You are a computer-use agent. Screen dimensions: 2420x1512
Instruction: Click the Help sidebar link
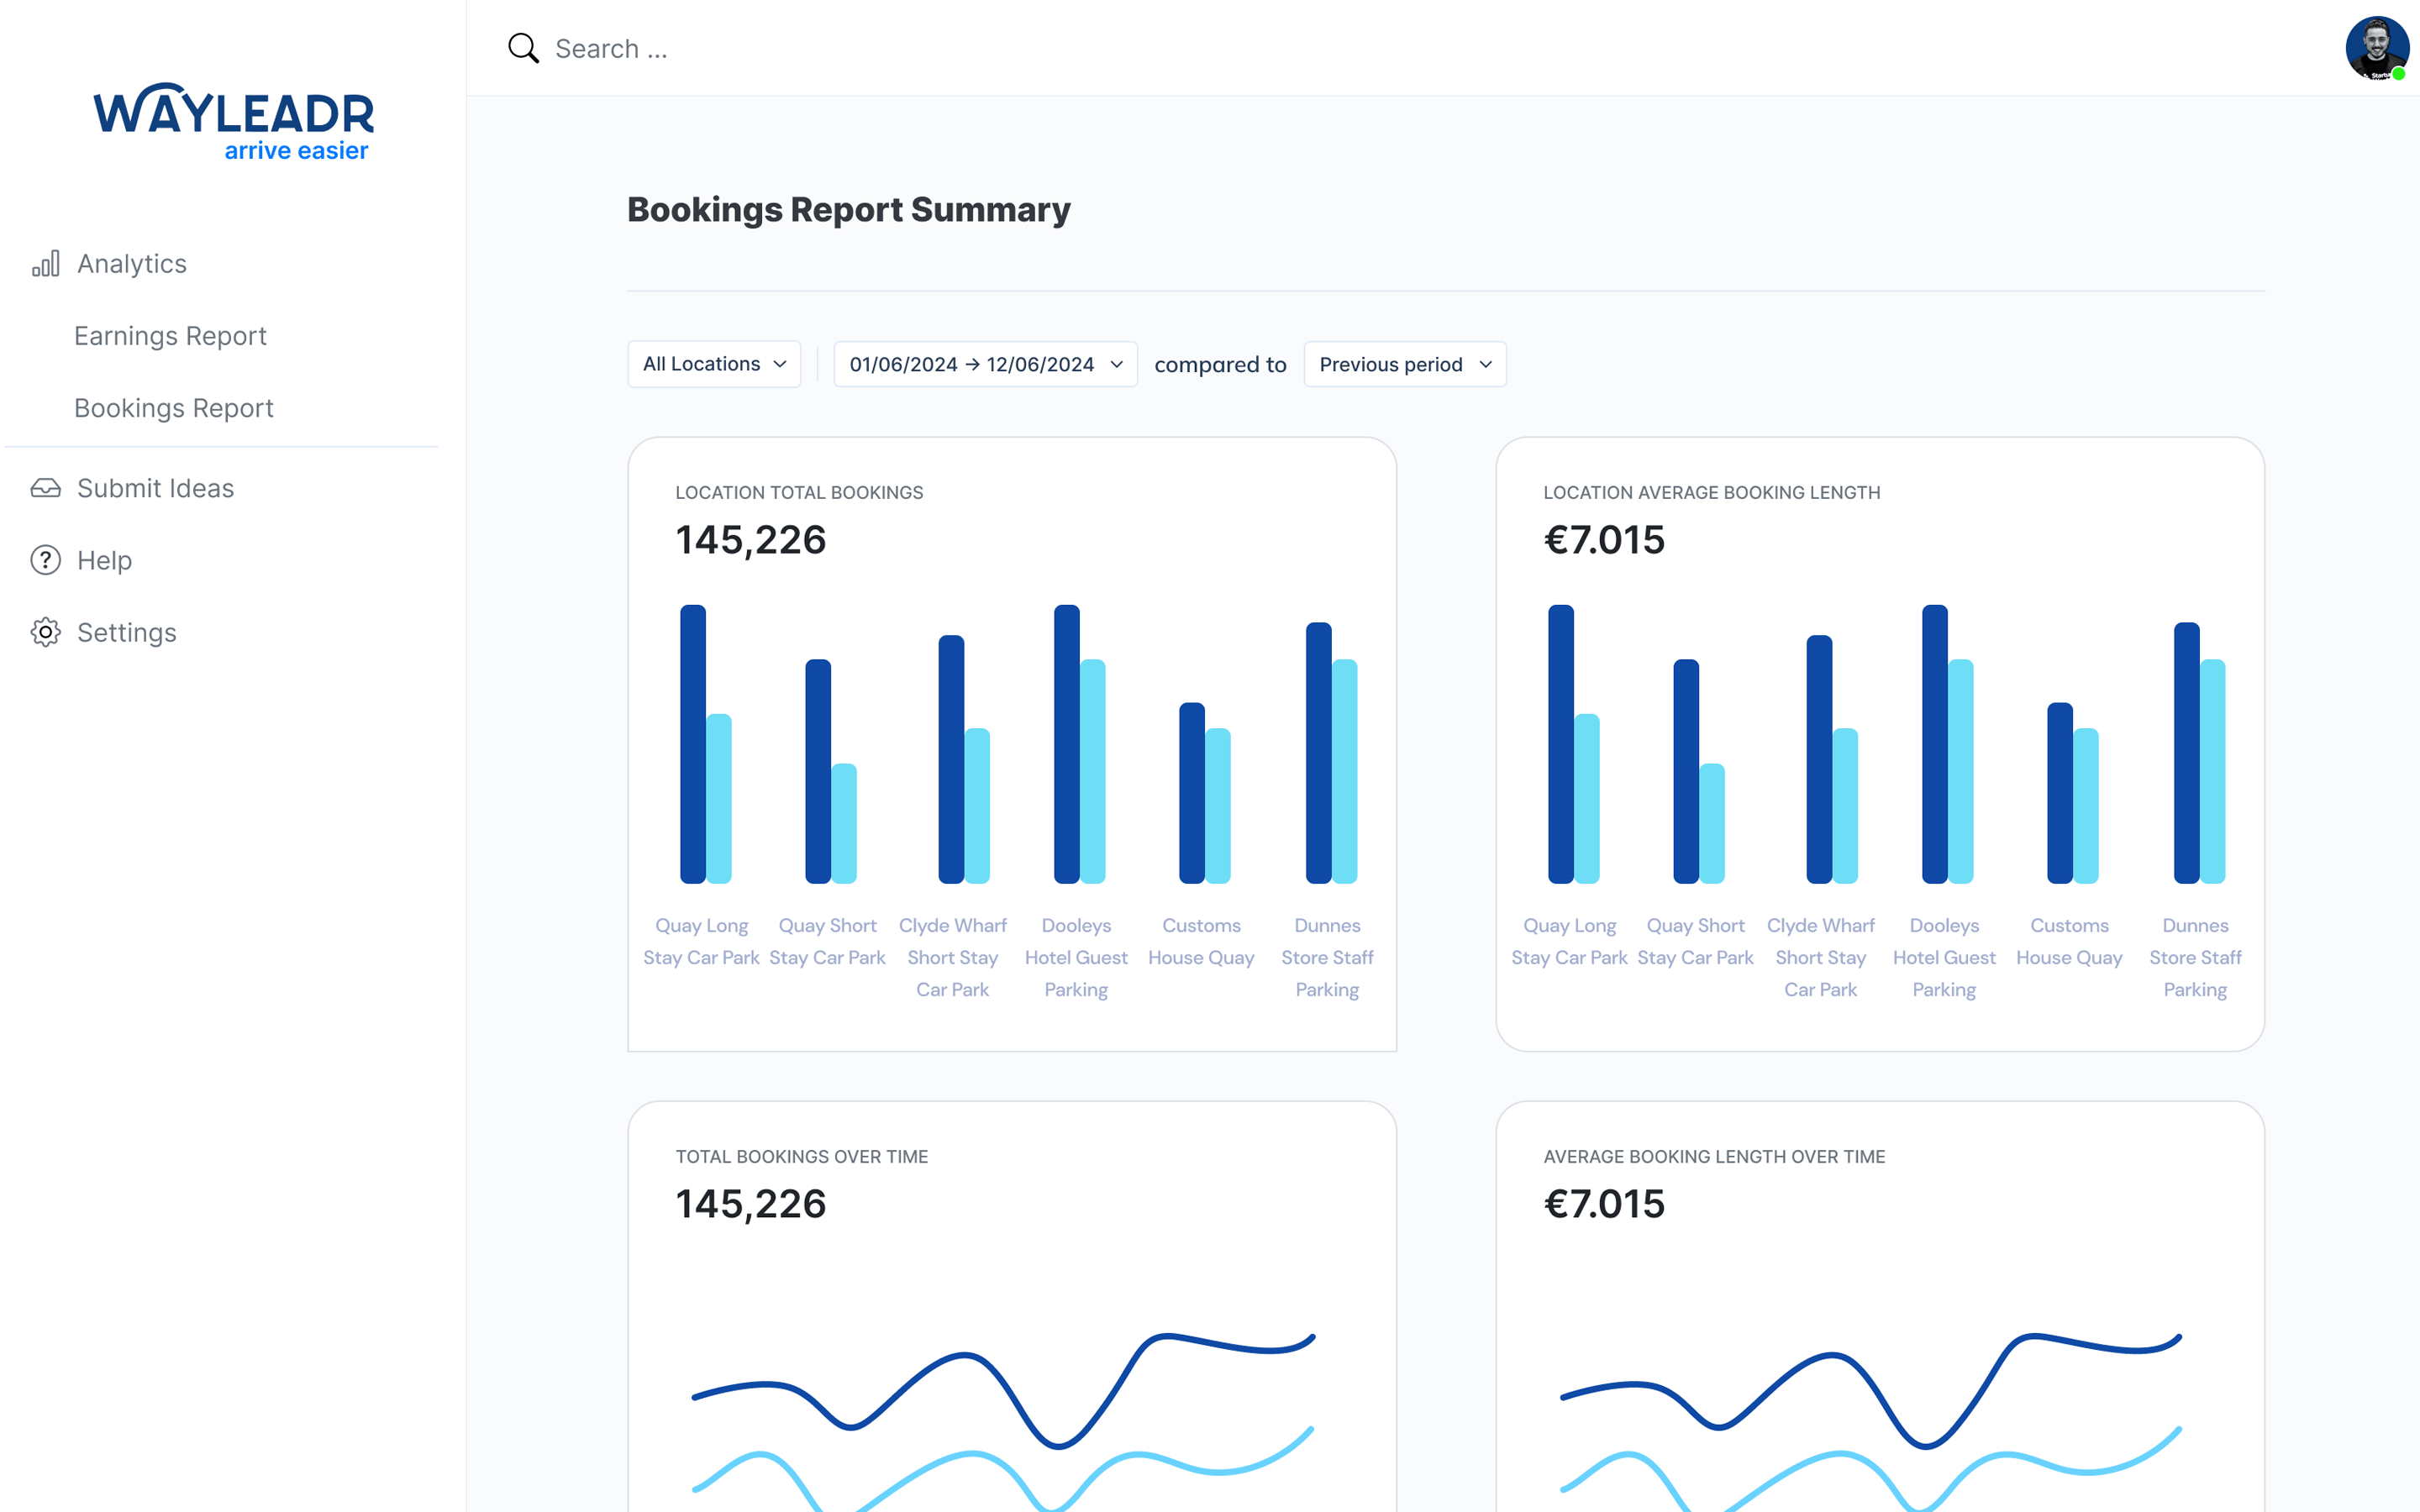pyautogui.click(x=104, y=560)
